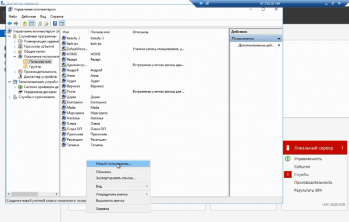
Task: Expand the Планировщик заданий node
Action: point(15,41)
